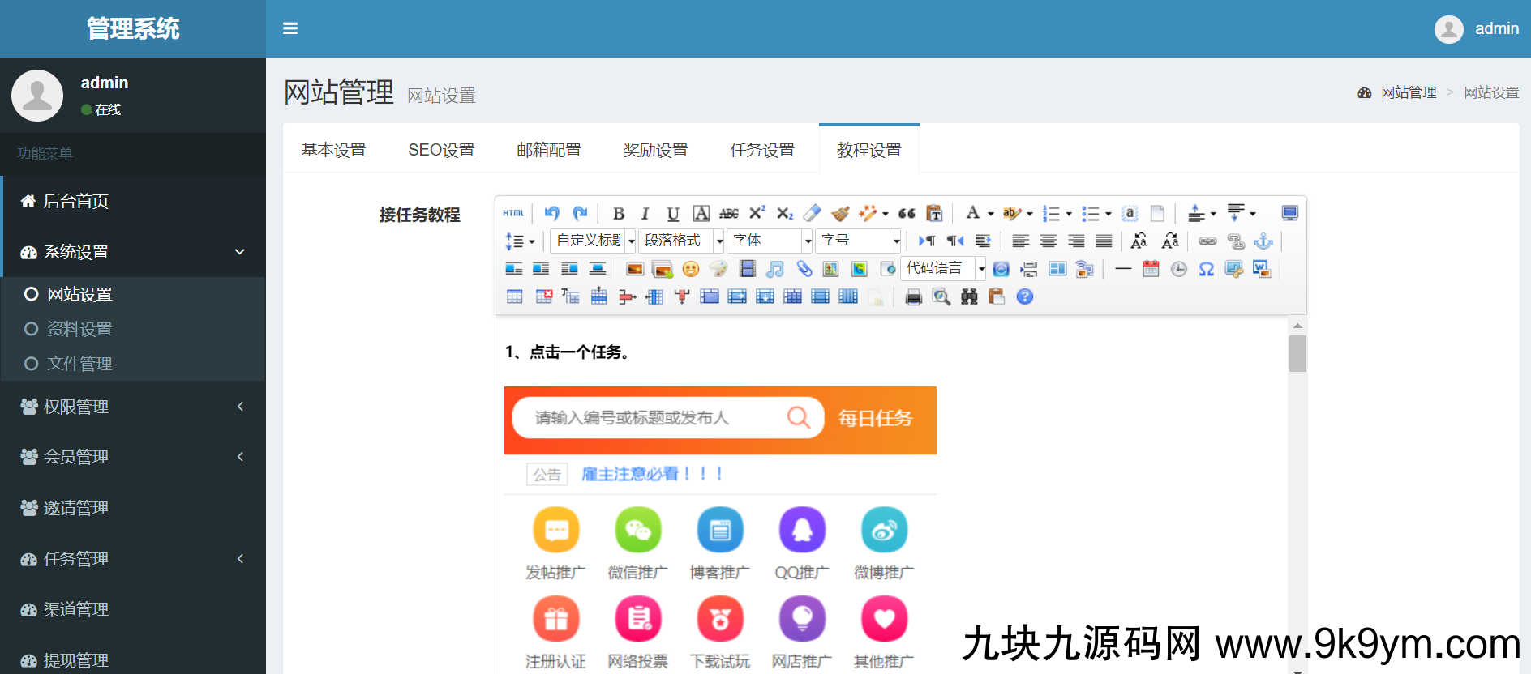Switch to the SEO设置 tab
The width and height of the screenshot is (1531, 674).
click(x=441, y=150)
